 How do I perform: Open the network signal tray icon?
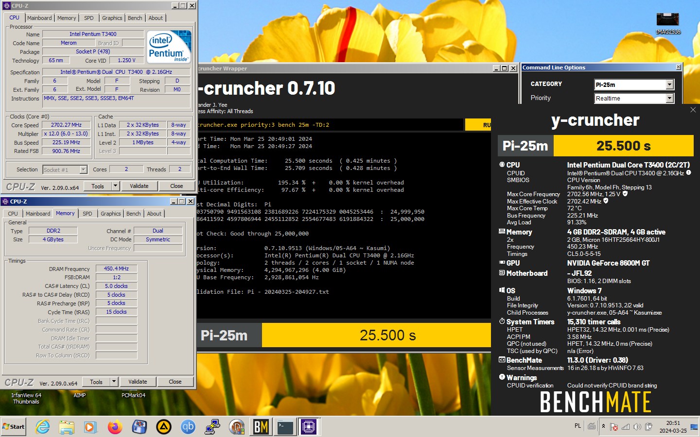tap(626, 427)
